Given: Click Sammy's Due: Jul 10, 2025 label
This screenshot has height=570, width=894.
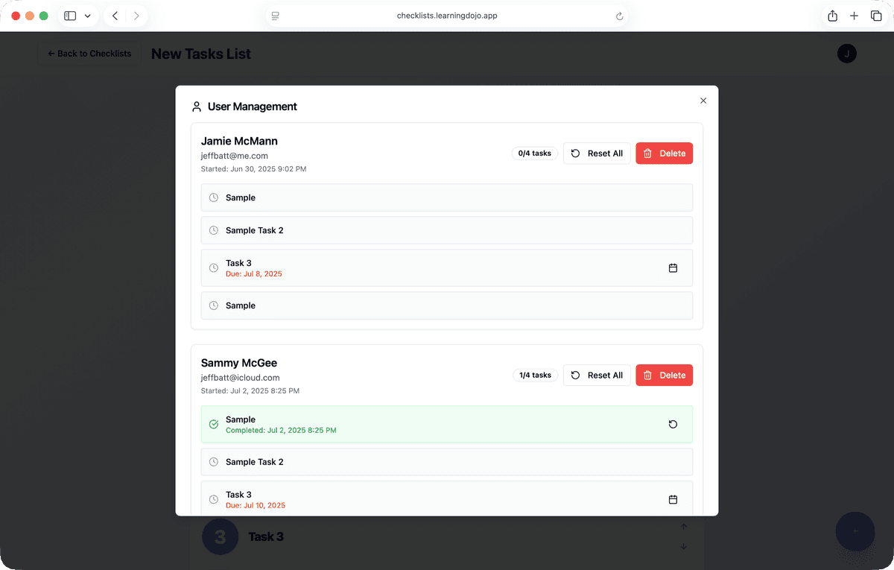Looking at the screenshot, I should (256, 506).
